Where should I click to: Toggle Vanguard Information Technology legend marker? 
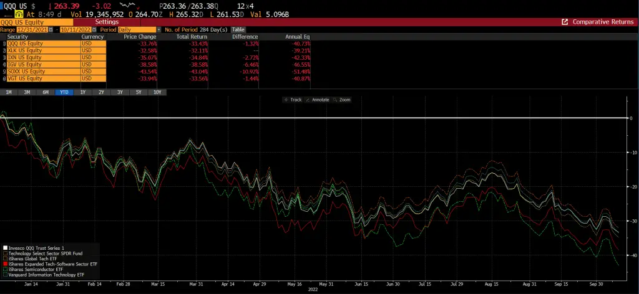(x=5, y=275)
